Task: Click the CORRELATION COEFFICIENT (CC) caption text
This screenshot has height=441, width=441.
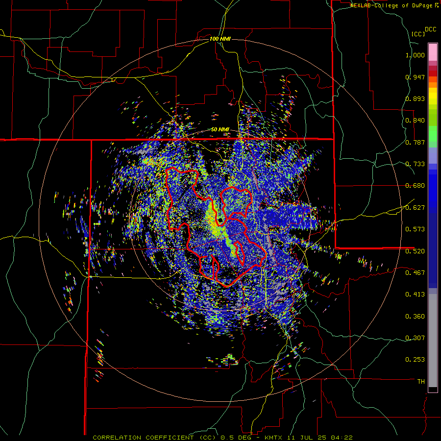Action: coord(154,438)
